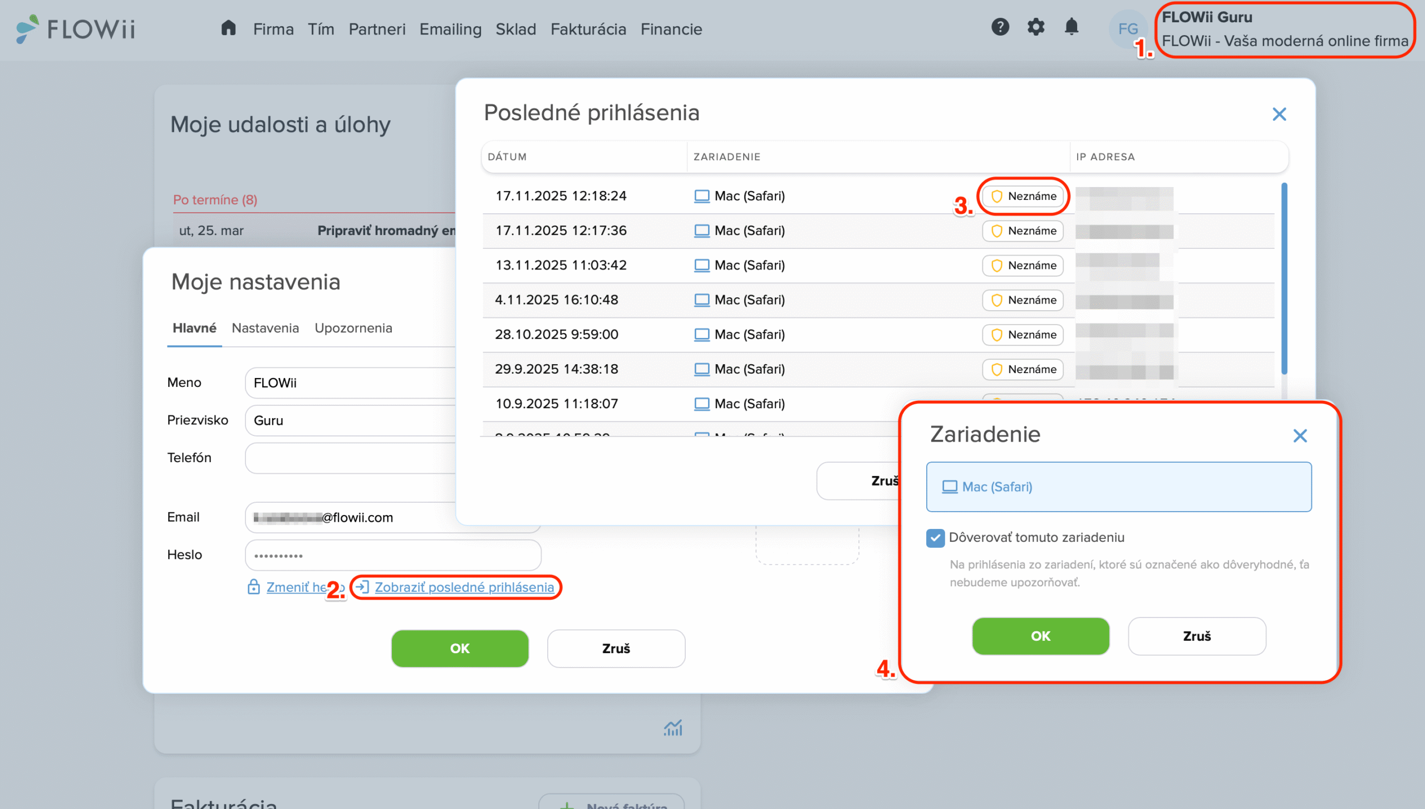The image size is (1425, 809).
Task: Click the Neznáme shield badge for 13.11.2025
Action: click(x=1023, y=266)
